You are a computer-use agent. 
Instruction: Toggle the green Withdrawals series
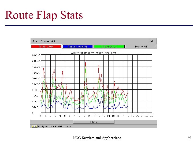tap(109, 46)
